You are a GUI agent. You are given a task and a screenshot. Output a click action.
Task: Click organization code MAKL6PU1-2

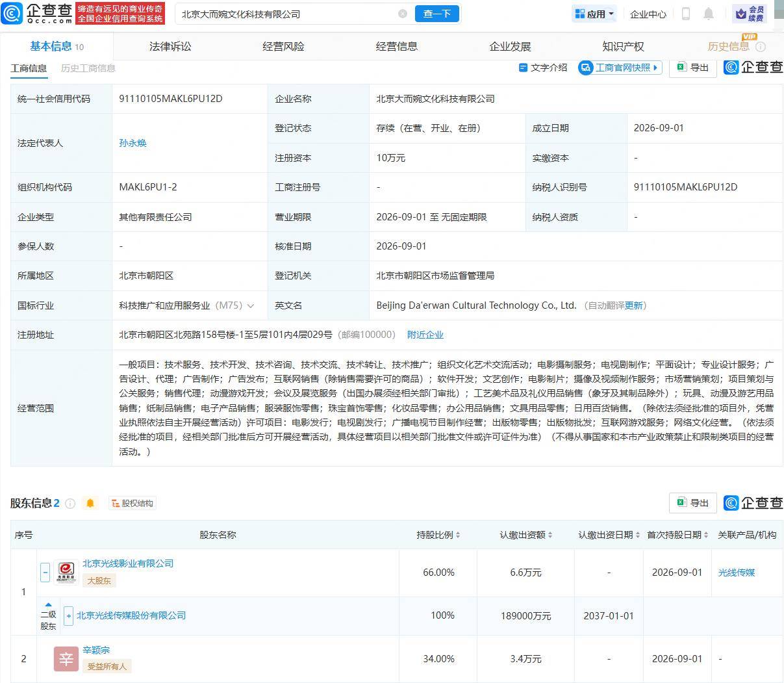point(148,187)
